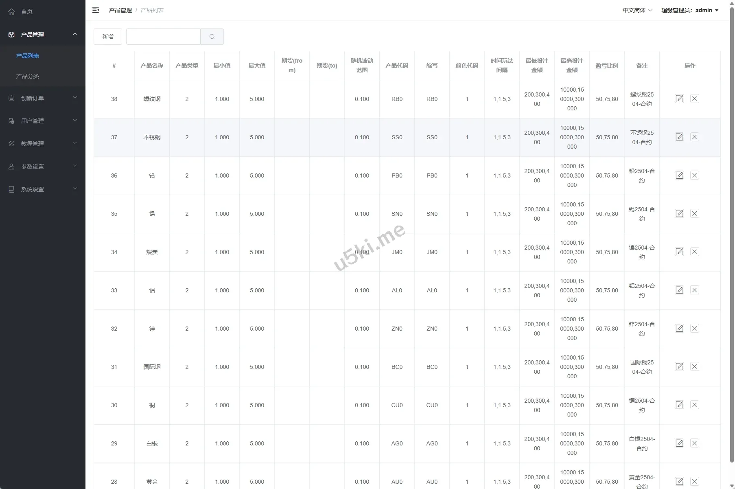Edit the 国际铜 product row

679,367
